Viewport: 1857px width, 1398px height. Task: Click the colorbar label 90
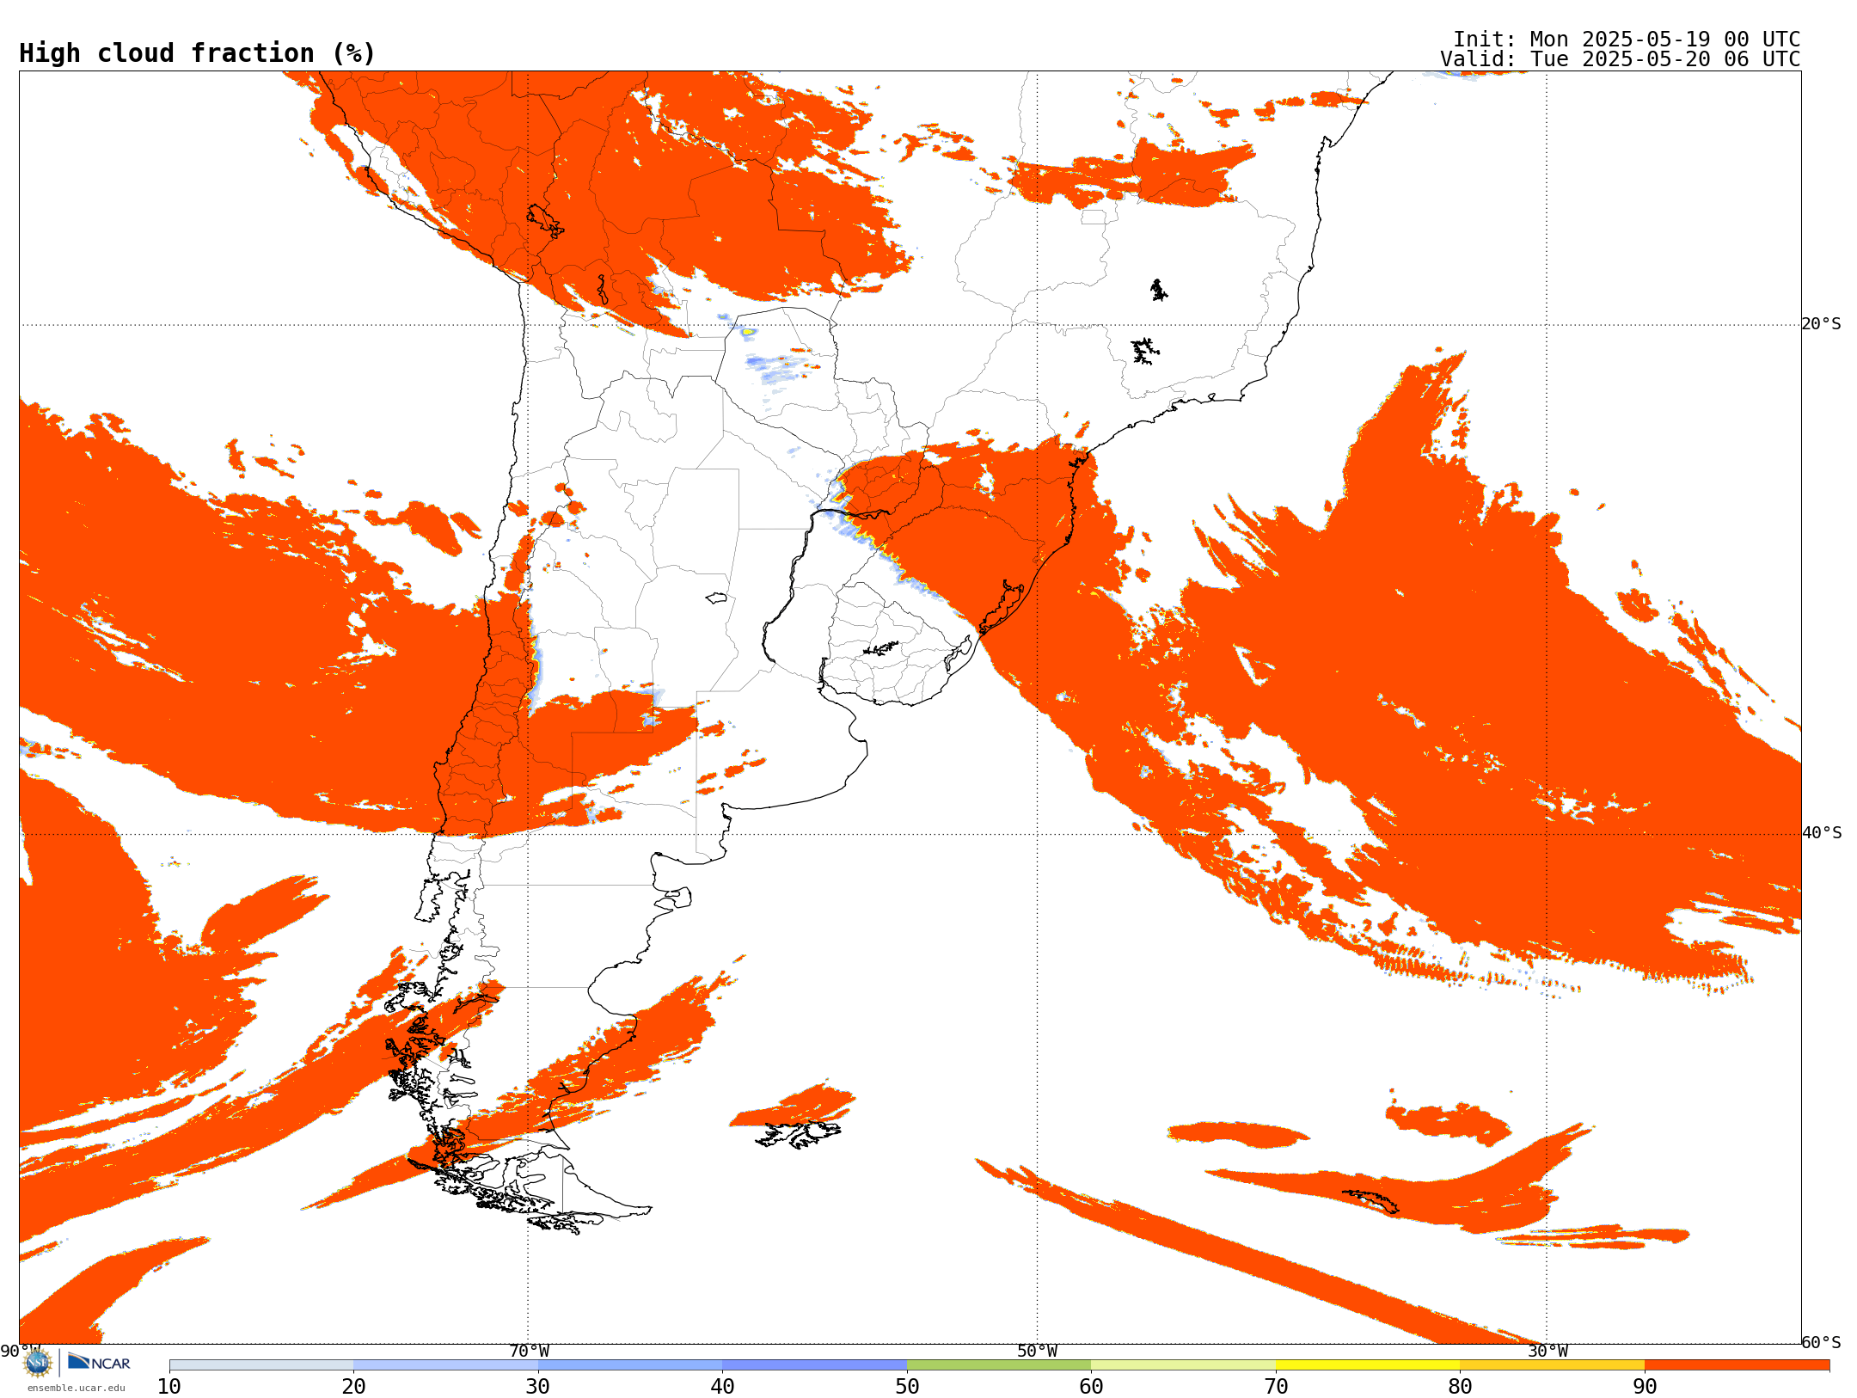coord(1645,1386)
